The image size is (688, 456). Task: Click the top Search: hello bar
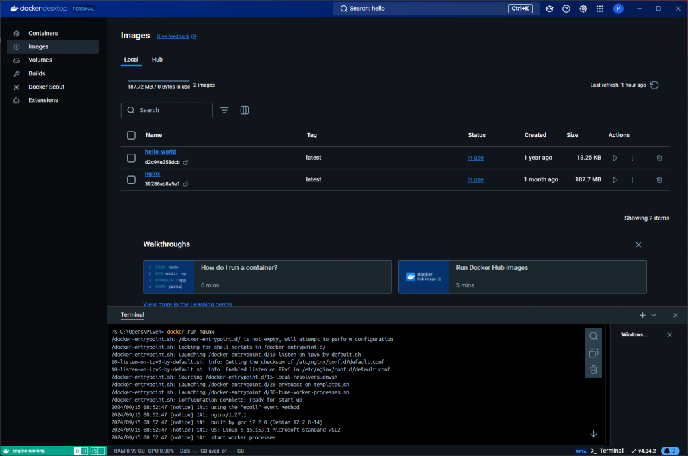click(x=436, y=9)
